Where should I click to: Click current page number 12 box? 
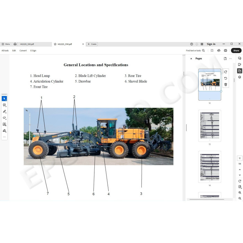(x=240, y=158)
